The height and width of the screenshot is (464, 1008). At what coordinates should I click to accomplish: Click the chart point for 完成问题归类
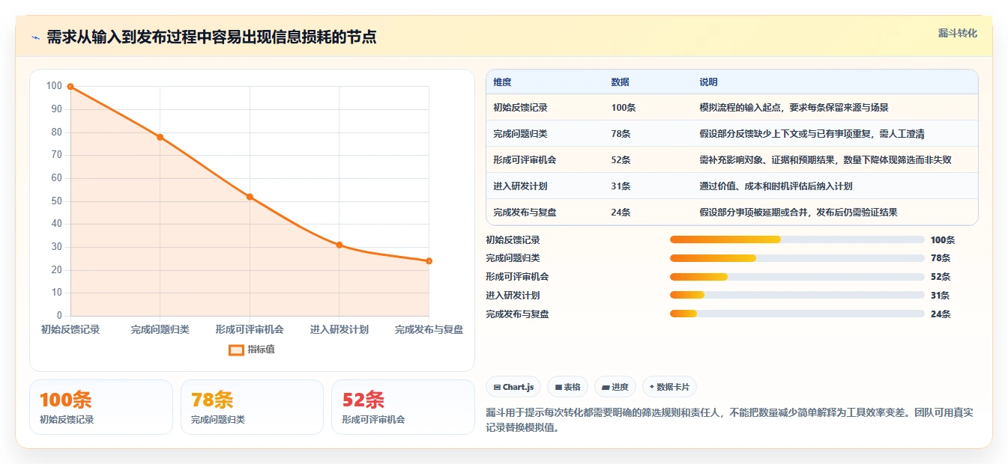click(x=160, y=137)
